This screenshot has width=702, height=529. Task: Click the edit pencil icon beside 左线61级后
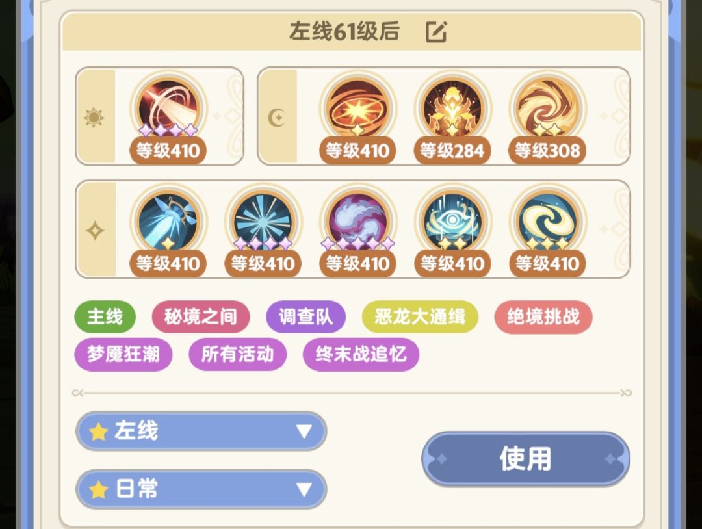tap(435, 32)
